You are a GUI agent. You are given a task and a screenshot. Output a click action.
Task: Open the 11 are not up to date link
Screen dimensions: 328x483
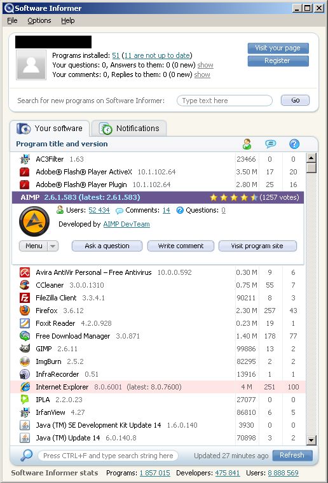click(x=157, y=55)
